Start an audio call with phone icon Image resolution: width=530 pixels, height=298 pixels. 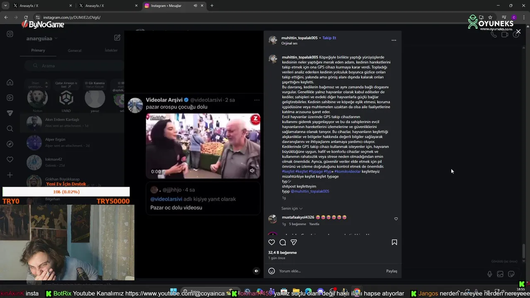[x=494, y=34]
